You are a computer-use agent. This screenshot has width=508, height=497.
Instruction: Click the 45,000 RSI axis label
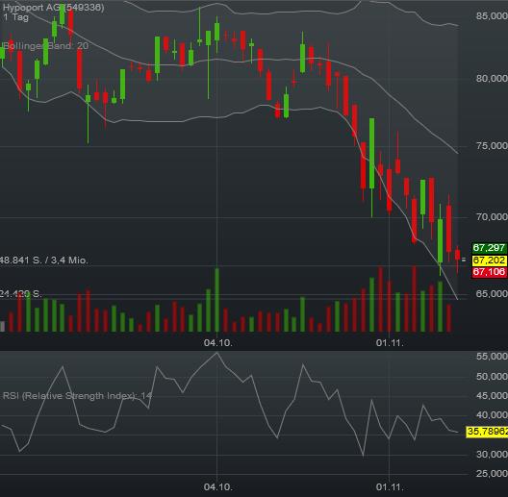click(x=492, y=395)
